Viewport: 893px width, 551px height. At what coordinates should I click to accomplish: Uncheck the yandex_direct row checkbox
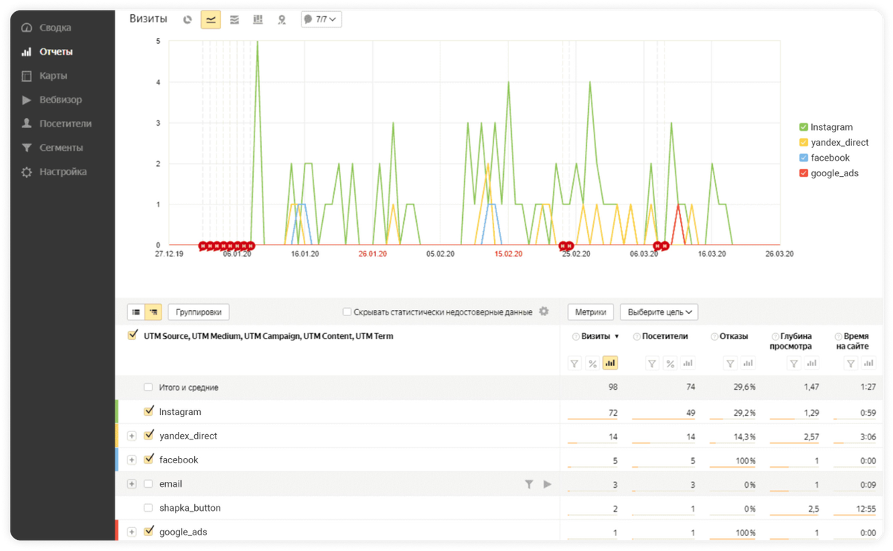148,435
